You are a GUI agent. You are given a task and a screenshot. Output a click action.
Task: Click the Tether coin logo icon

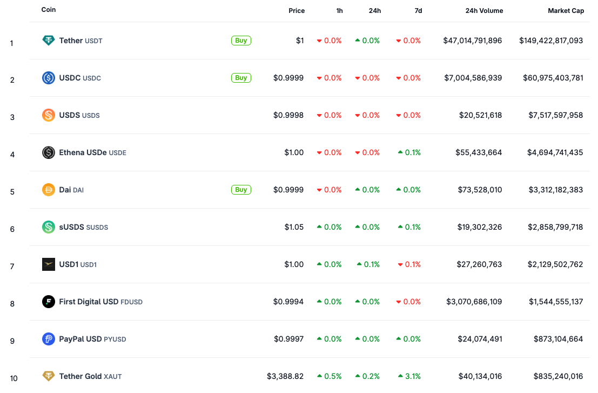(49, 41)
